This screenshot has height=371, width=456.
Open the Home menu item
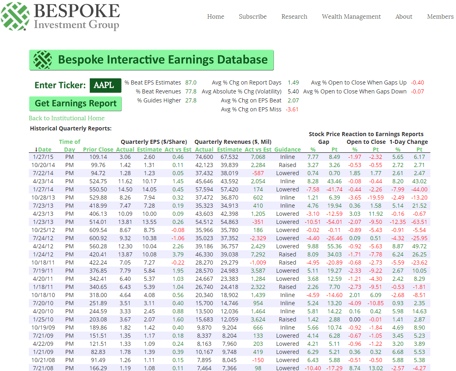click(x=216, y=17)
